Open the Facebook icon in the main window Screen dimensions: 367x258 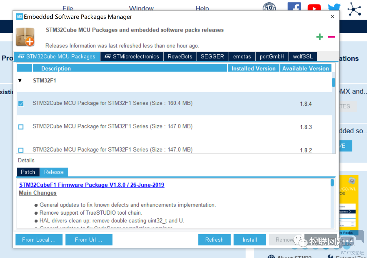(294, 6)
